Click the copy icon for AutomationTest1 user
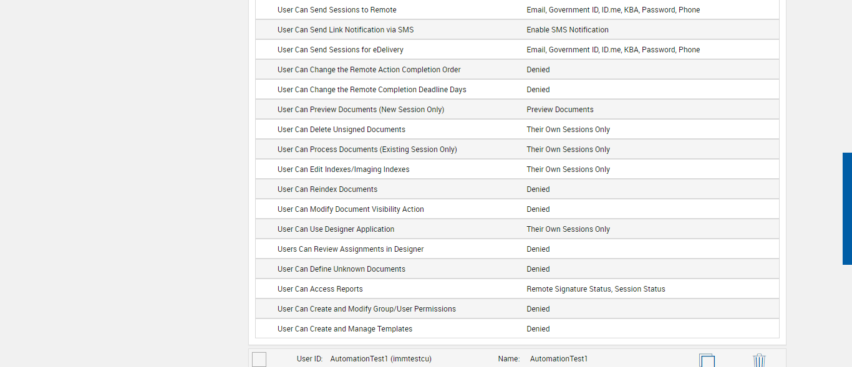852x367 pixels. (x=707, y=360)
